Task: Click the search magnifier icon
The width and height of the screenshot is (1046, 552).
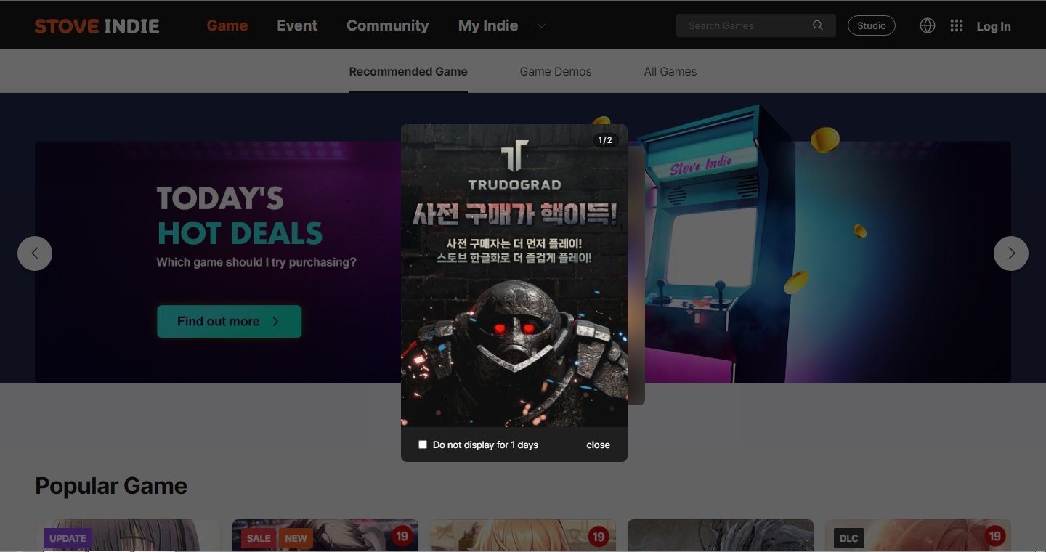Action: 818,25
